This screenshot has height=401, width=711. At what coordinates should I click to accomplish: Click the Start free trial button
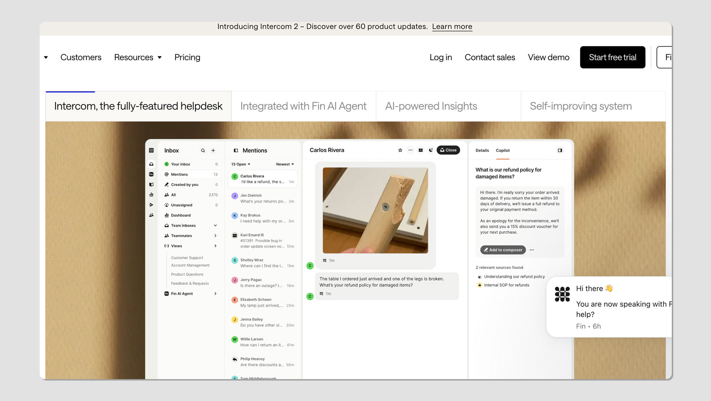coord(613,57)
